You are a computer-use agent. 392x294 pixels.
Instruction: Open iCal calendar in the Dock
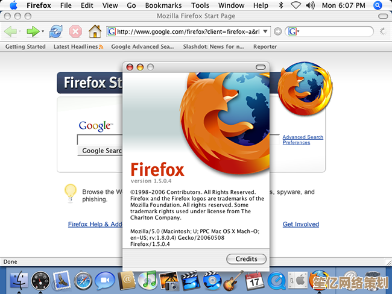(254, 280)
